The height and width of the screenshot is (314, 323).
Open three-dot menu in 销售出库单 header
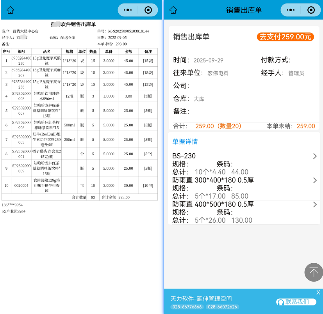(x=291, y=10)
